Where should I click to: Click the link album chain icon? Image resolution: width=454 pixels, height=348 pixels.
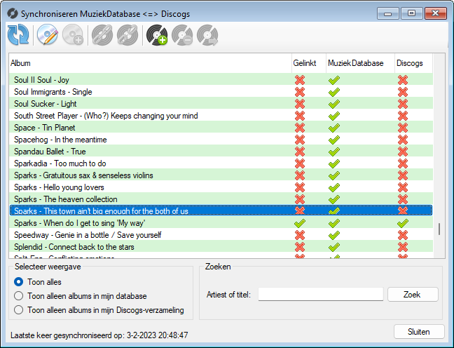[102, 35]
